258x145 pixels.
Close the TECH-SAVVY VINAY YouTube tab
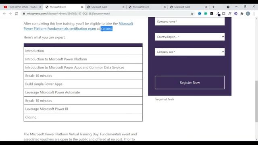point(40,7)
